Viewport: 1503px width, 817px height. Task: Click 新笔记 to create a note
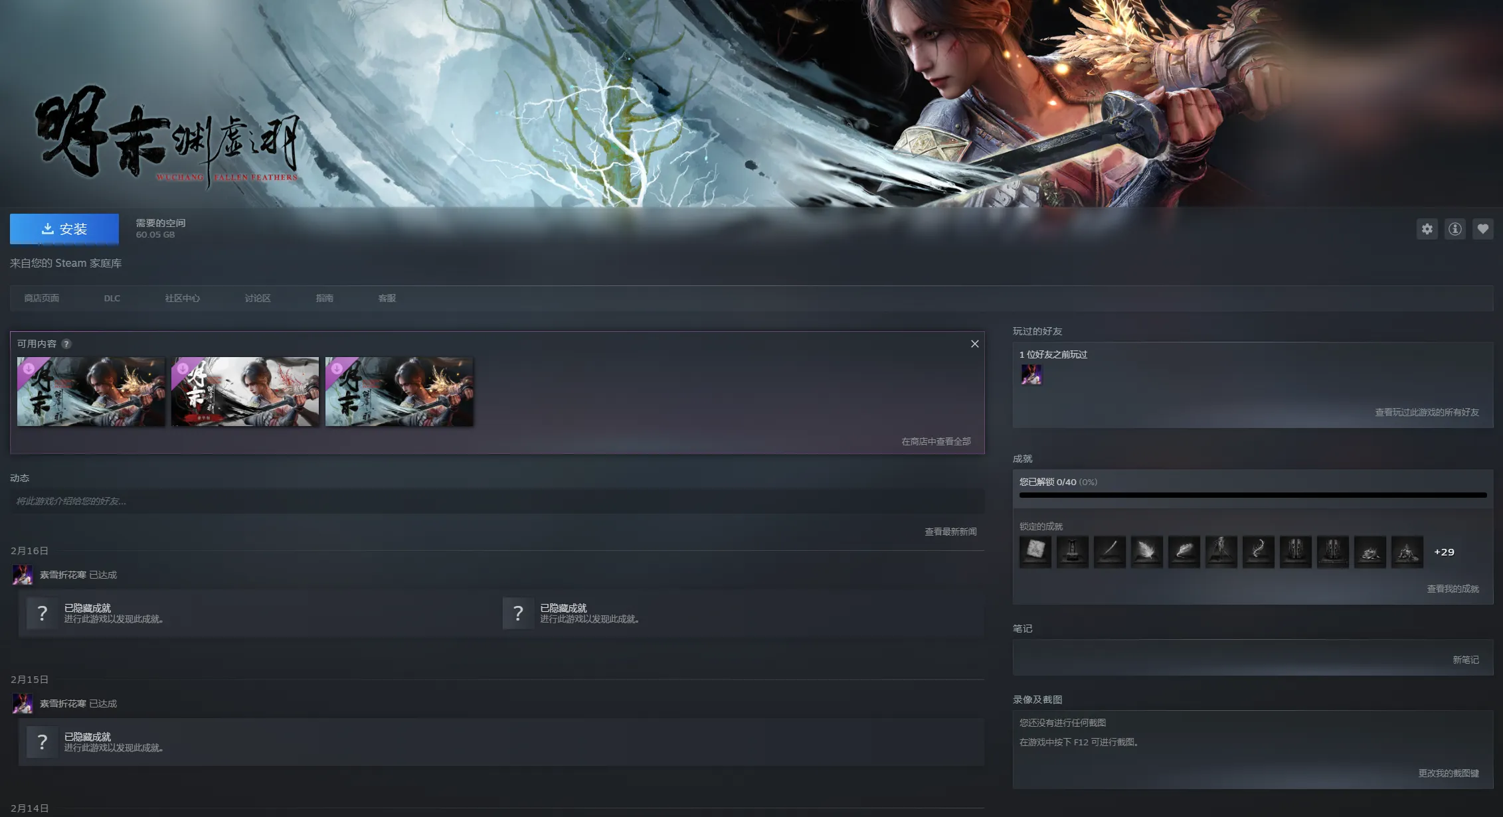point(1465,660)
